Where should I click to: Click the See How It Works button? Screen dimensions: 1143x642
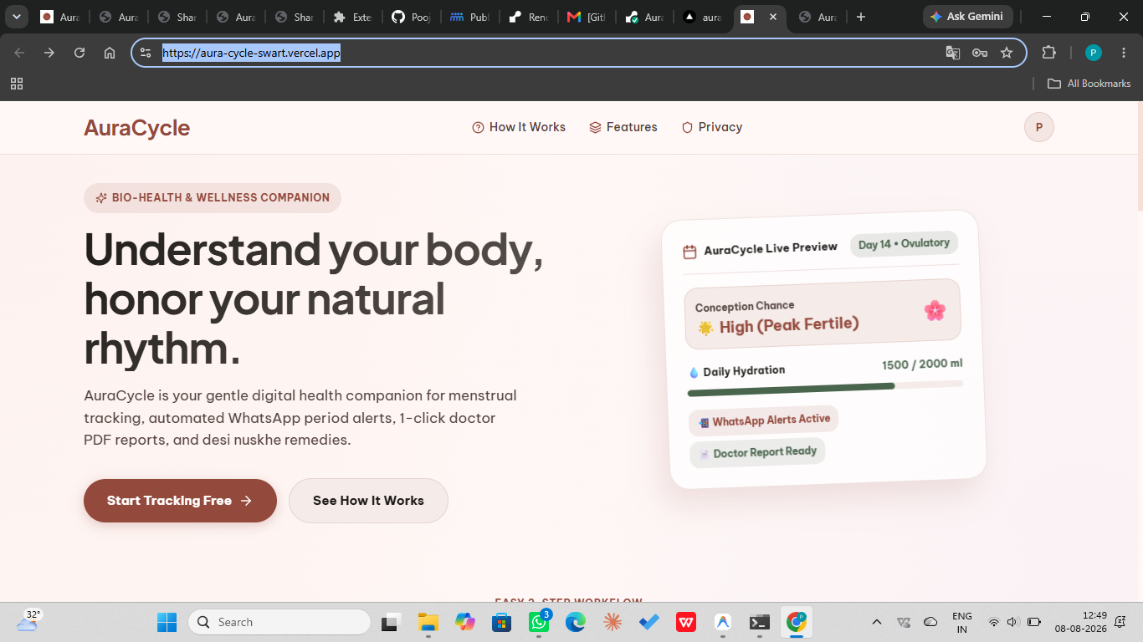coord(368,501)
